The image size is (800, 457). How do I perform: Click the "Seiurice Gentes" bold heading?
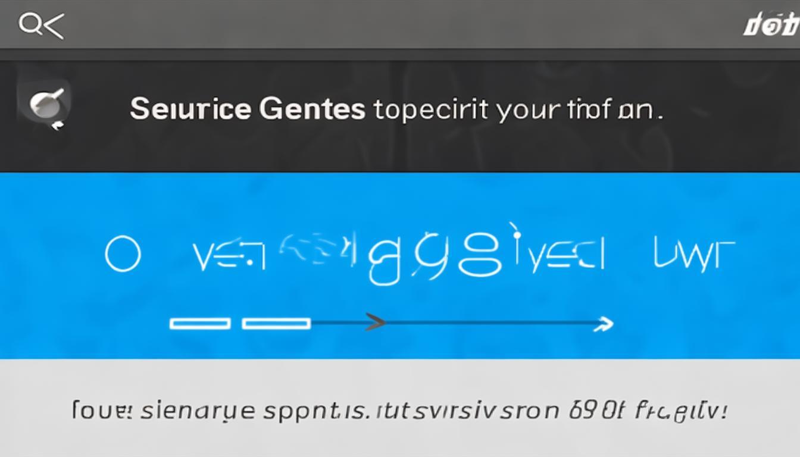click(248, 109)
